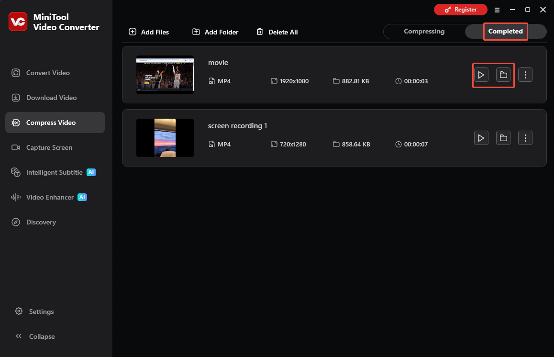The width and height of the screenshot is (554, 357).
Task: Open Settings in the sidebar
Action: click(x=34, y=312)
